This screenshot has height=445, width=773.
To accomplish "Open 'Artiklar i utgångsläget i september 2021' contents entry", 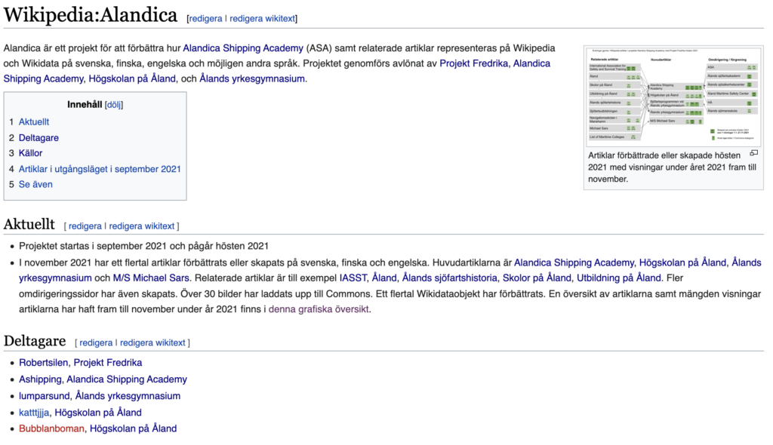I will (x=100, y=169).
